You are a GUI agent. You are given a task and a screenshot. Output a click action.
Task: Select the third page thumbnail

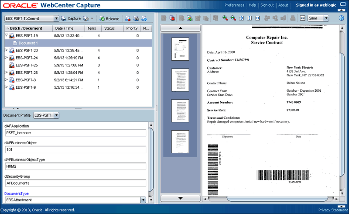coord(180,111)
